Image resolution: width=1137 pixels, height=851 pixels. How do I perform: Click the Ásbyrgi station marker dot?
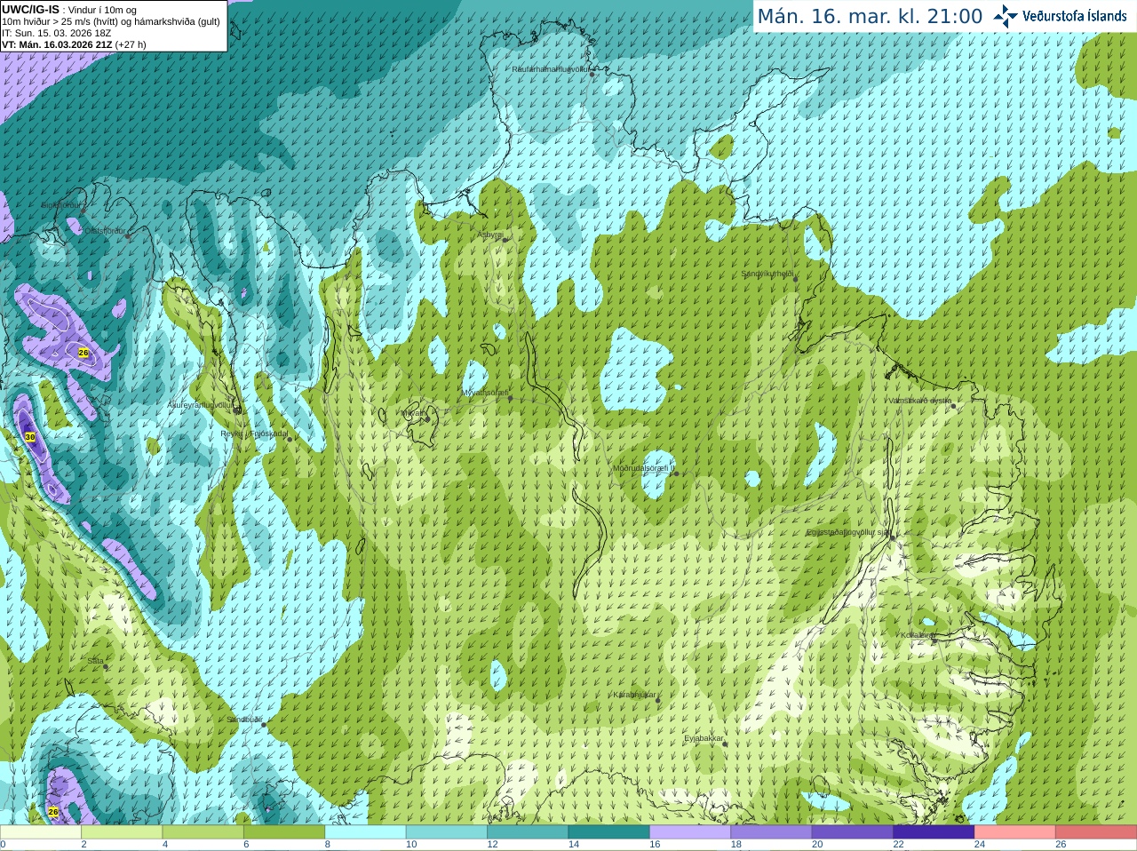(505, 240)
